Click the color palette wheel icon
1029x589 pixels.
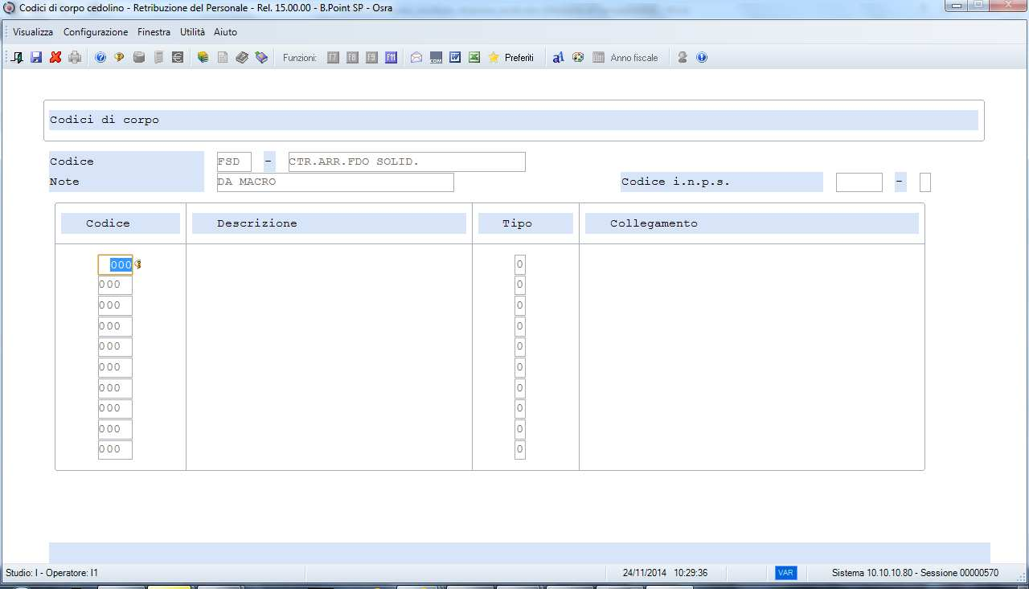[x=578, y=58]
